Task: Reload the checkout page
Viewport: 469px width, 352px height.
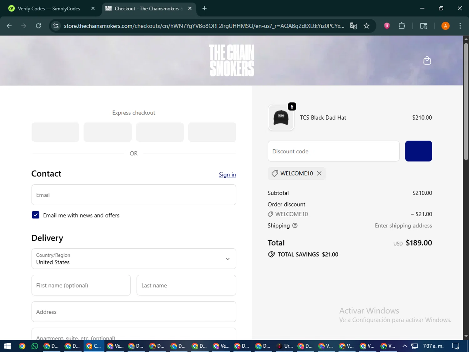Action: (x=38, y=26)
